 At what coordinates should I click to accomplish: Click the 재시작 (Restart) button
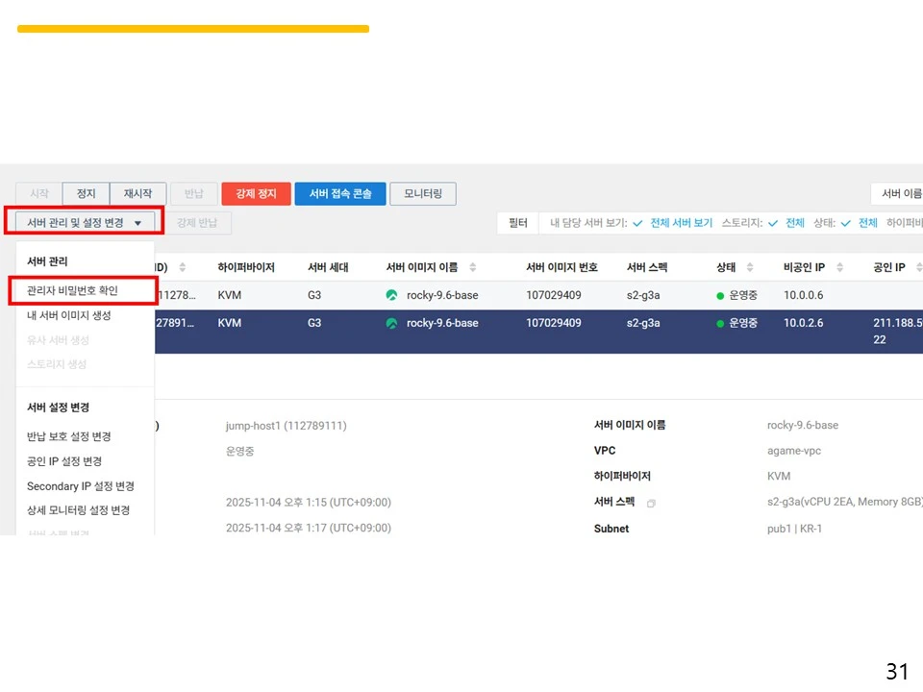[137, 193]
